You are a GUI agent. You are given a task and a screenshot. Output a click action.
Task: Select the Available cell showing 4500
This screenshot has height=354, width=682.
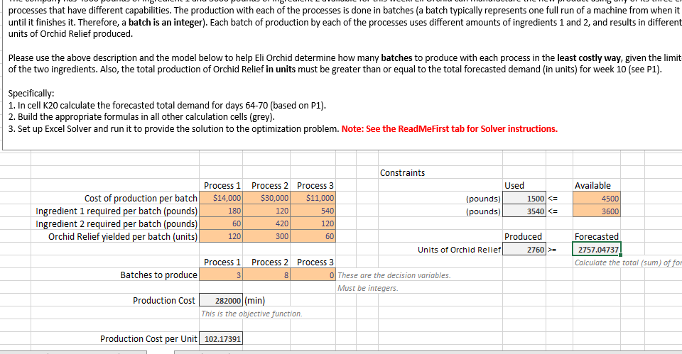coord(596,199)
